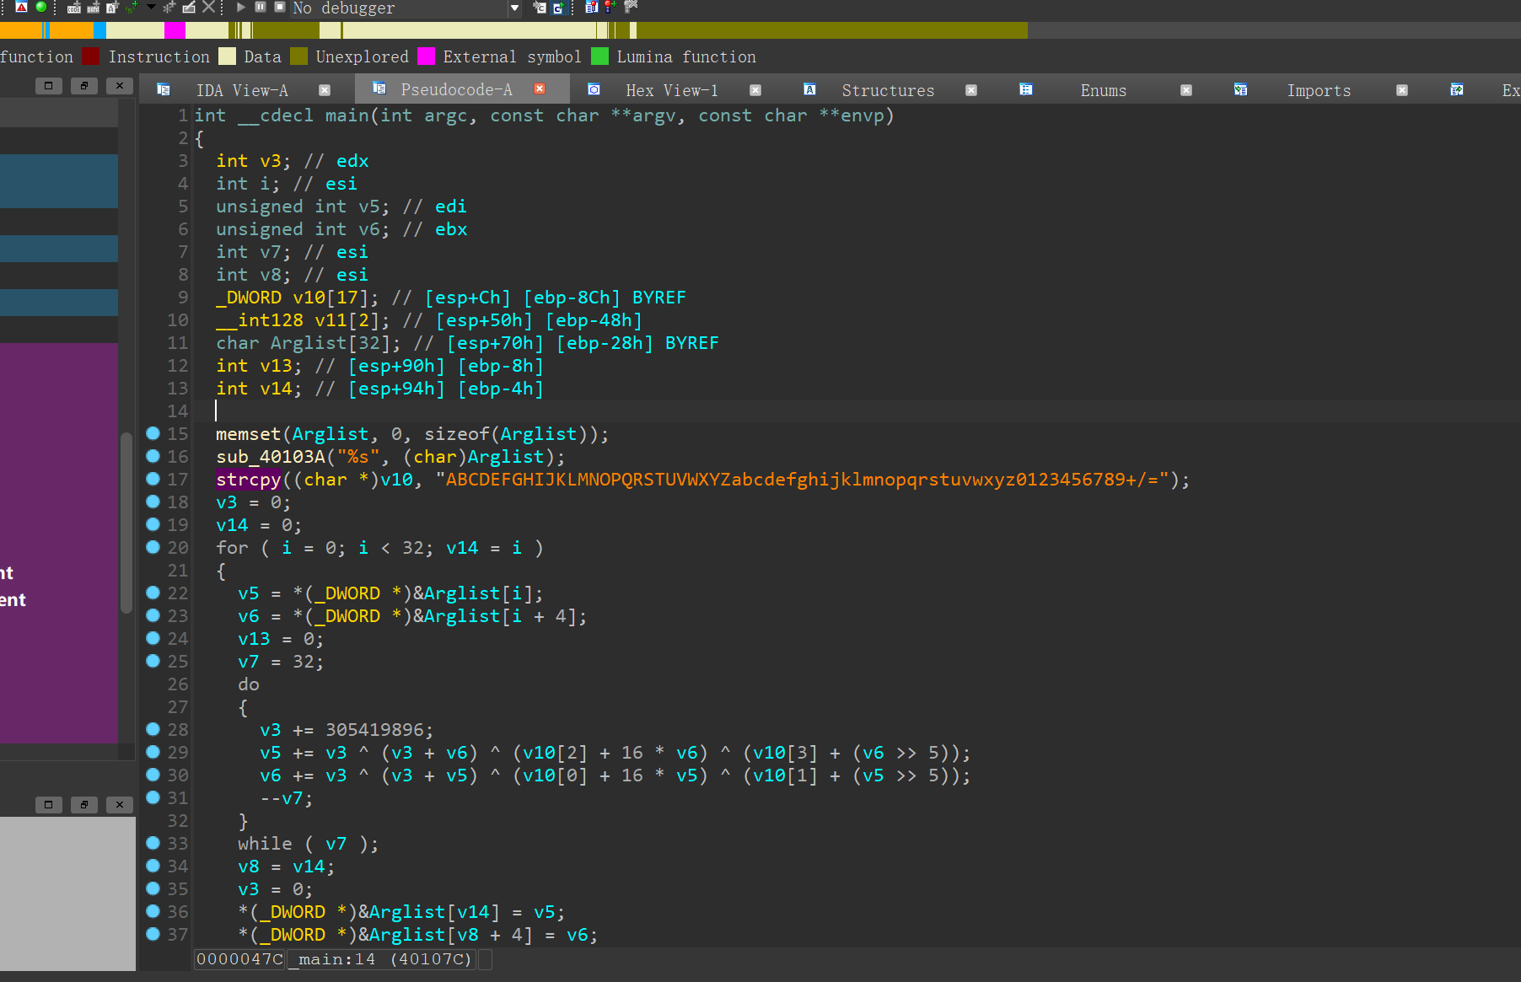This screenshot has width=1521, height=982.
Task: Close the Pseudocode-A tab
Action: click(540, 89)
